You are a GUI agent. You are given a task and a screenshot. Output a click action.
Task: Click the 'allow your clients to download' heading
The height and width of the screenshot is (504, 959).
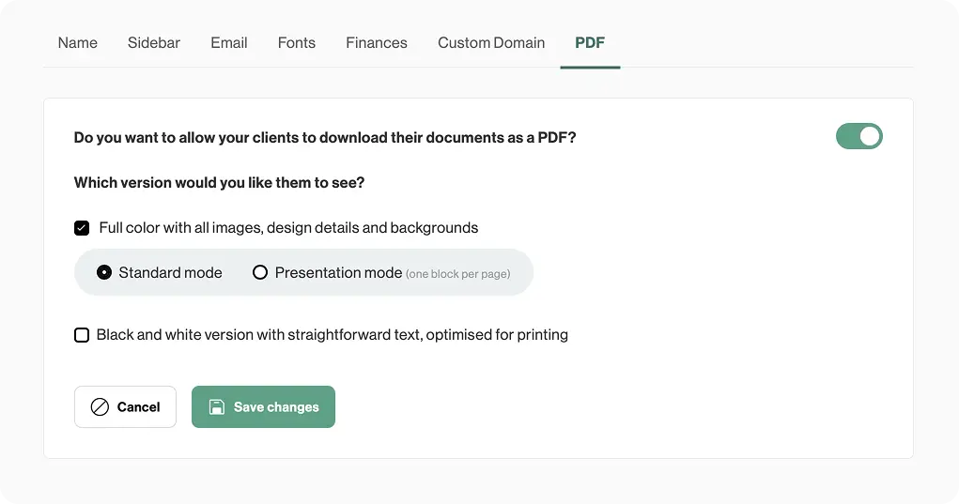pyautogui.click(x=325, y=138)
